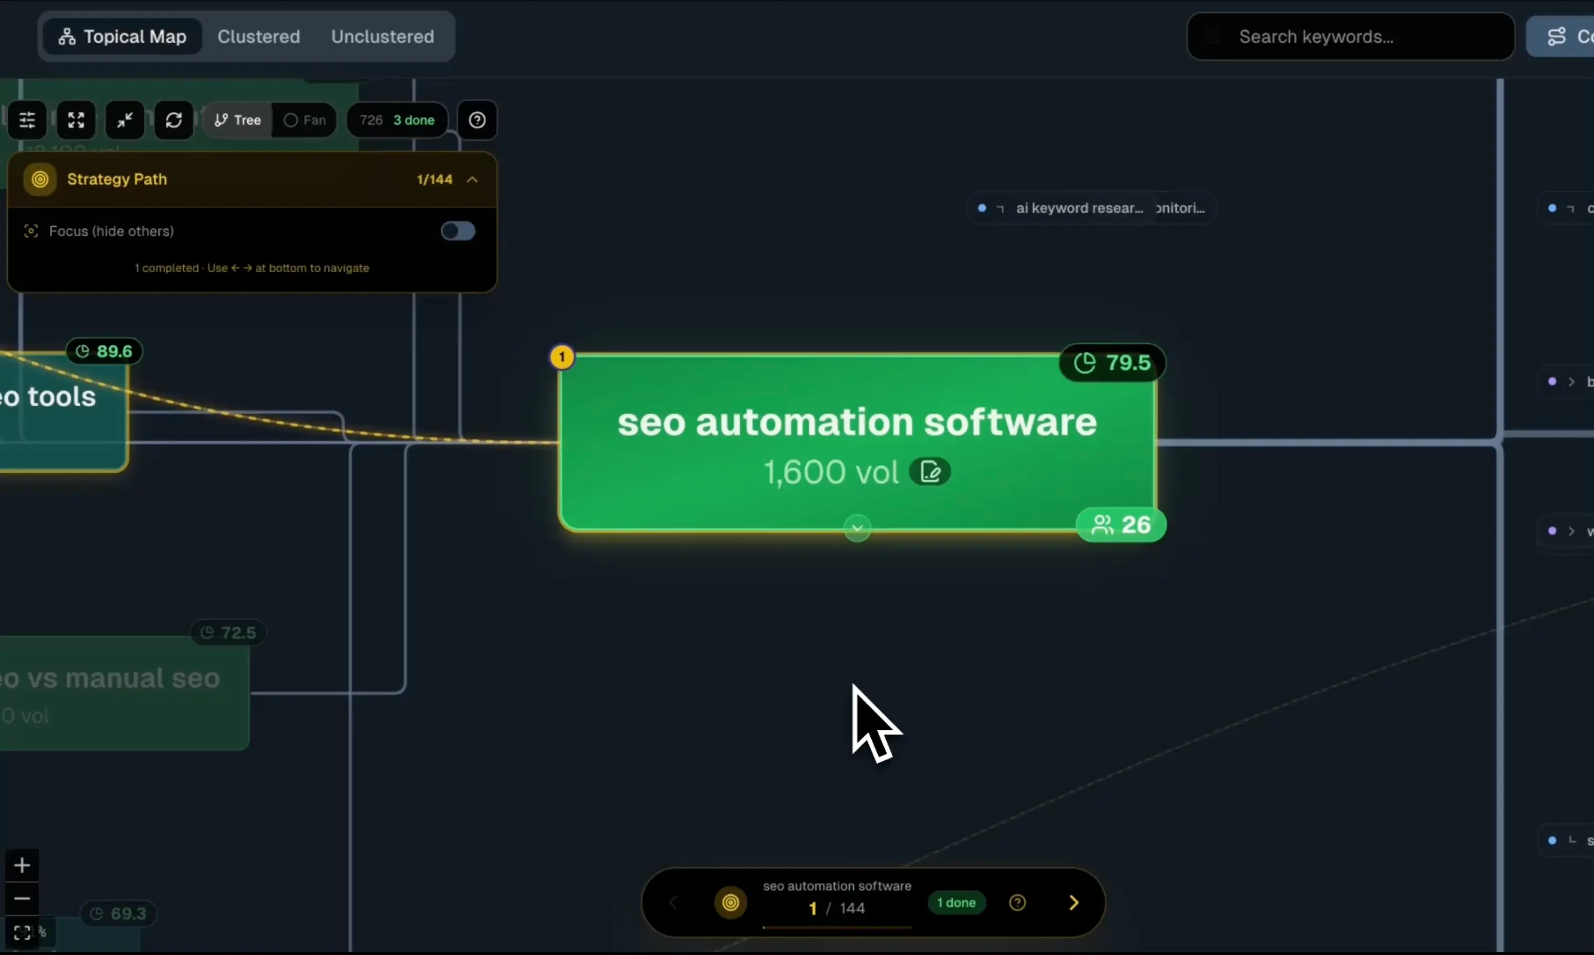The image size is (1594, 955).
Task: Switch layout to Fan mode
Action: coord(305,120)
